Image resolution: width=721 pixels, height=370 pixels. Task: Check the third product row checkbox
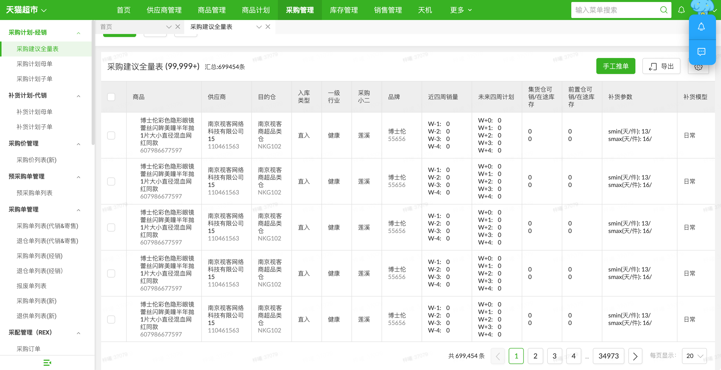point(111,227)
